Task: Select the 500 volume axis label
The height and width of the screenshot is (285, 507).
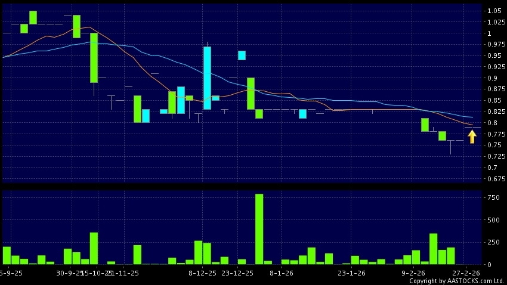Action: click(492, 220)
